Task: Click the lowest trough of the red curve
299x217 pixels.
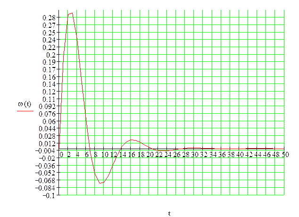Action: click(x=101, y=183)
